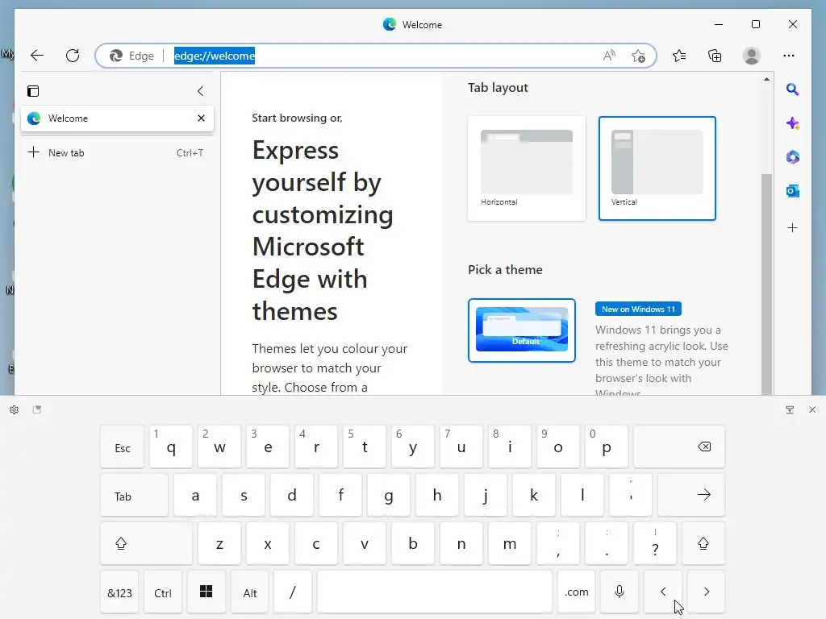Toggle the right Shift key
Viewport: 826px width, 619px height.
coord(703,544)
